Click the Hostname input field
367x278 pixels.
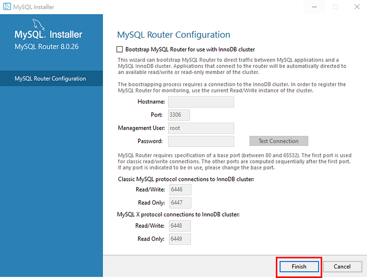point(201,102)
